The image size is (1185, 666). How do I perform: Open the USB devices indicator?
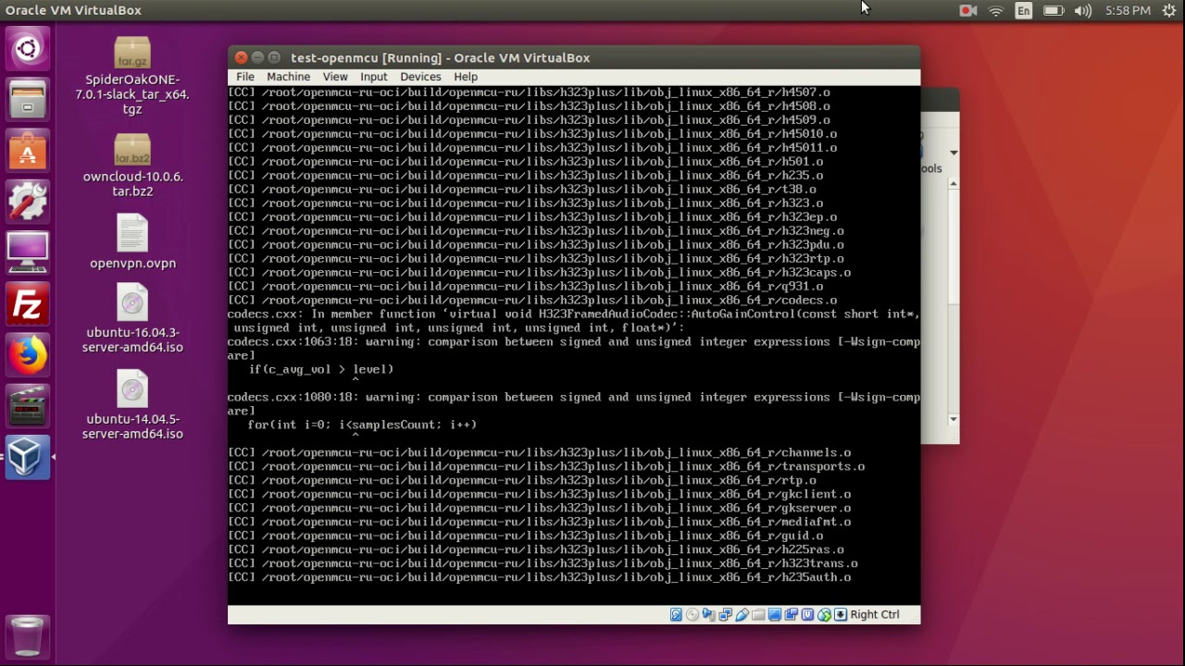tap(742, 614)
